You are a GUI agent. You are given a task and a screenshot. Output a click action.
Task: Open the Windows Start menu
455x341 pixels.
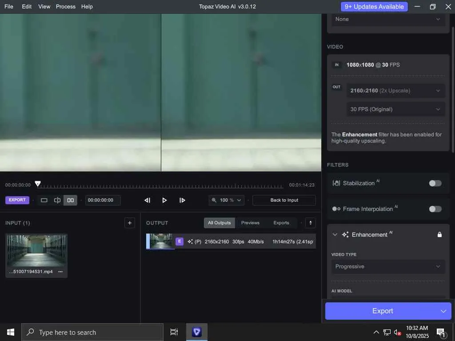click(x=11, y=332)
